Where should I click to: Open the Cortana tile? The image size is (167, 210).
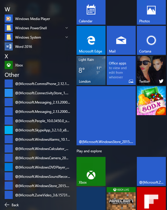click(151, 40)
